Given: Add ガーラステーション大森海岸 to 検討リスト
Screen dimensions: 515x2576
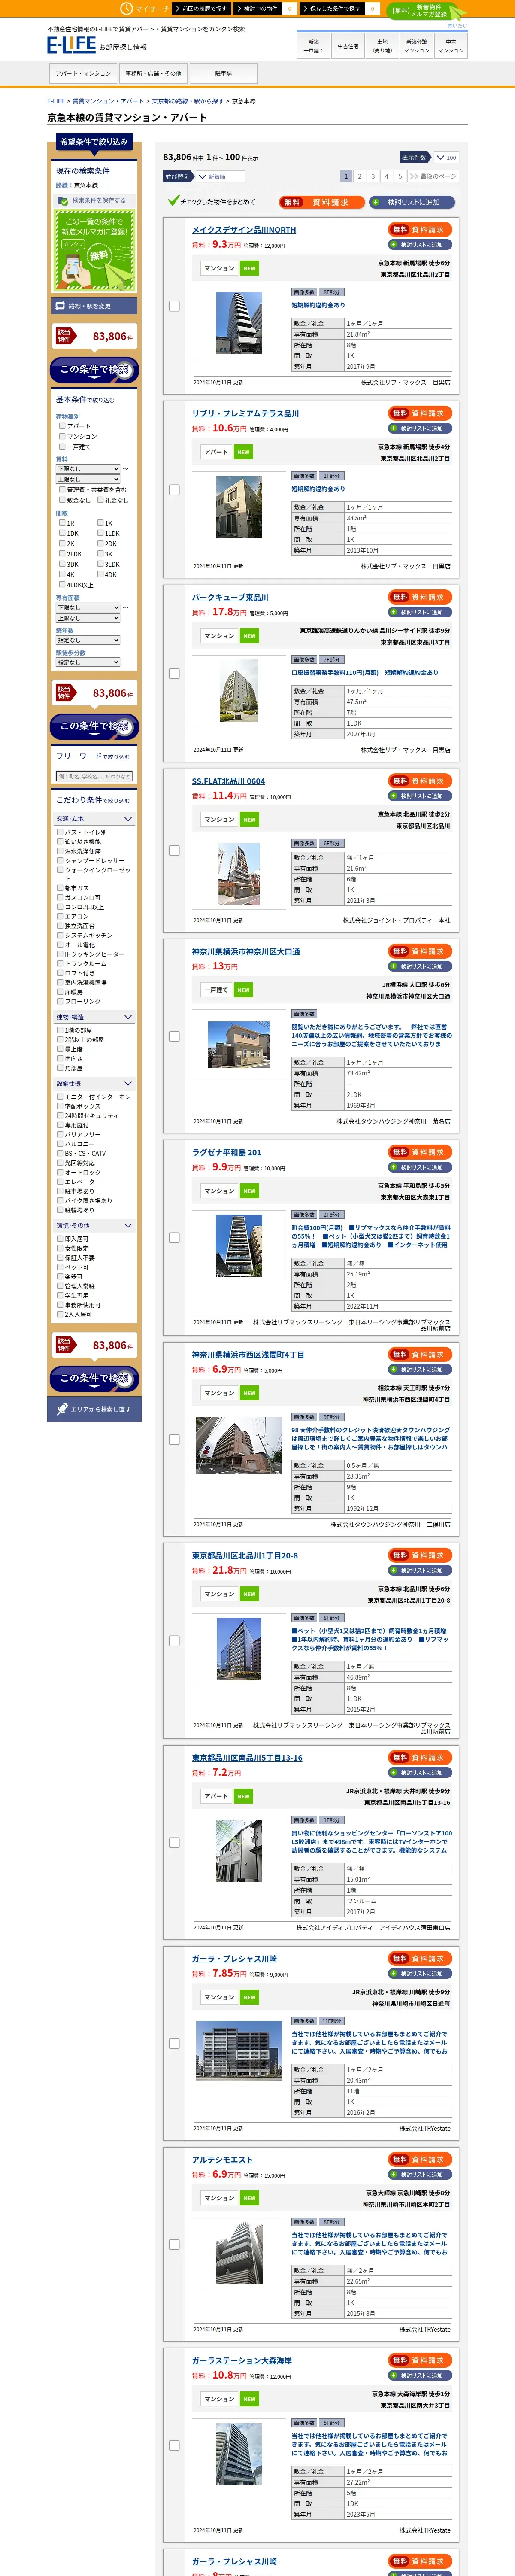Looking at the screenshot, I should (421, 2376).
